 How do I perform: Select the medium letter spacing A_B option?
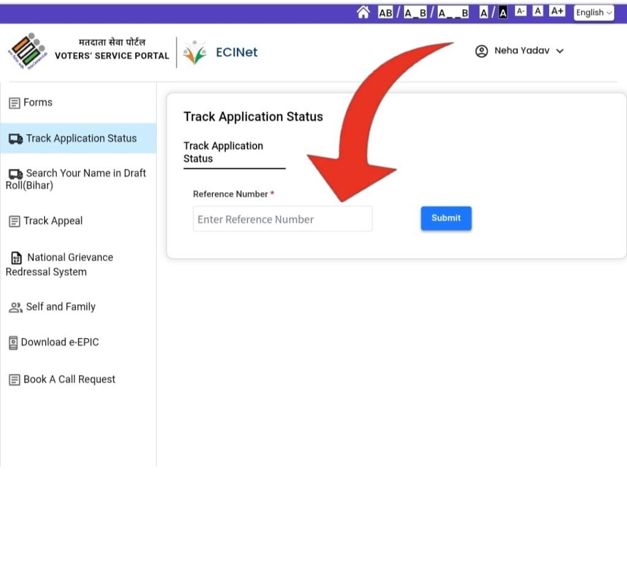(415, 12)
